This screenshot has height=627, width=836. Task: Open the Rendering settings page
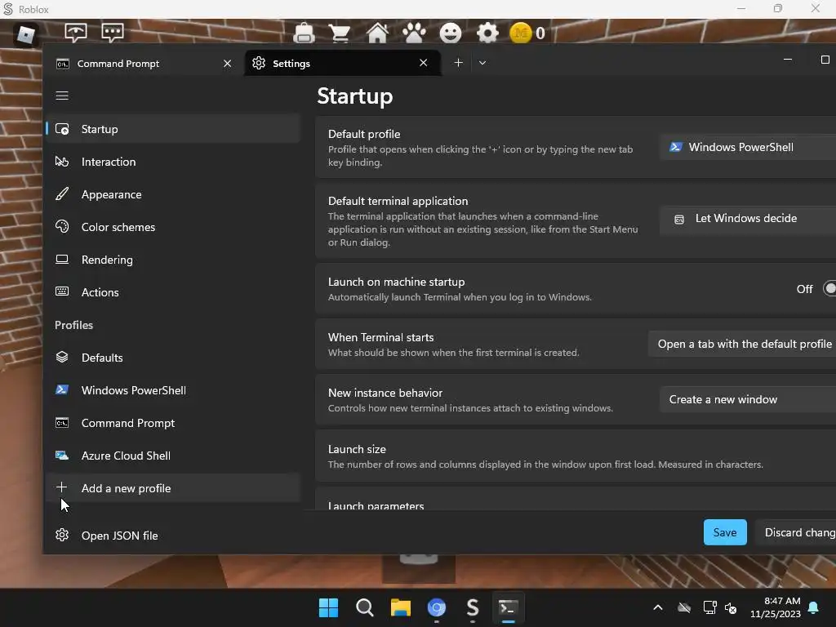[x=173, y=260]
